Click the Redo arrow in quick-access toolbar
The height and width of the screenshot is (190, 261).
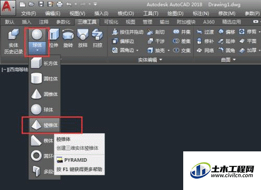(x=84, y=4)
